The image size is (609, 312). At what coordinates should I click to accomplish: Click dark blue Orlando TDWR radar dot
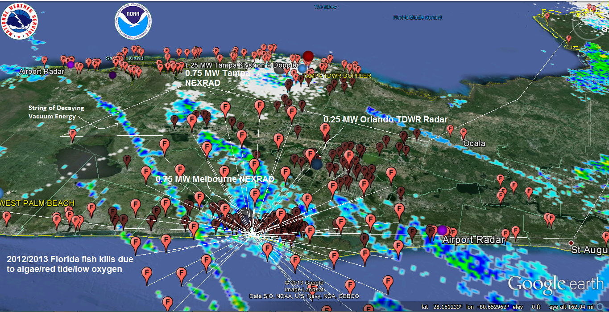pyautogui.click(x=317, y=164)
